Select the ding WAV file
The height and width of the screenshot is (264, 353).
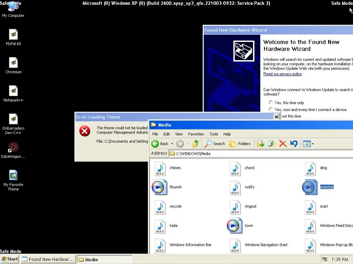(x=316, y=168)
